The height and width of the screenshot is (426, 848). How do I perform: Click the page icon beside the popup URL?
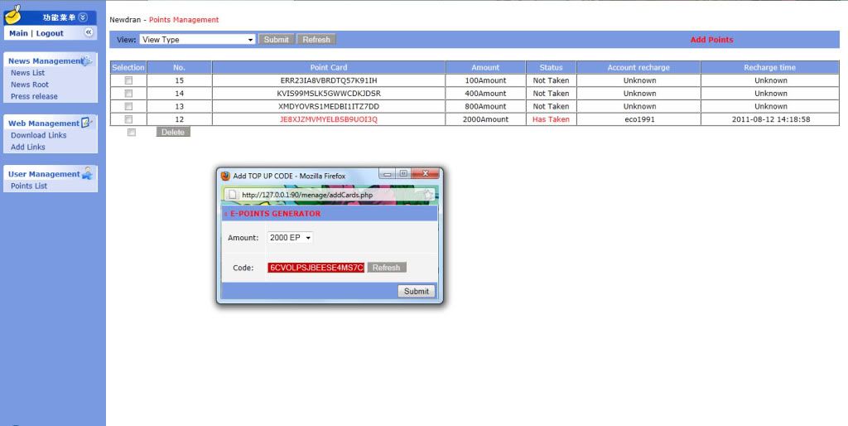234,195
